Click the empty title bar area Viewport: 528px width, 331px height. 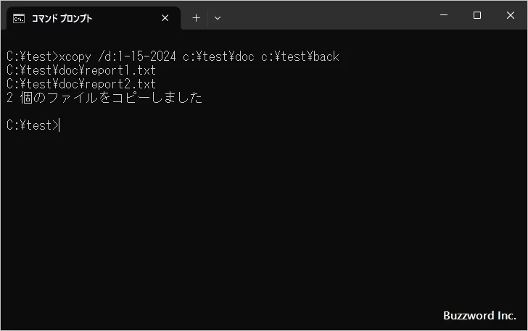pyautogui.click(x=326, y=15)
